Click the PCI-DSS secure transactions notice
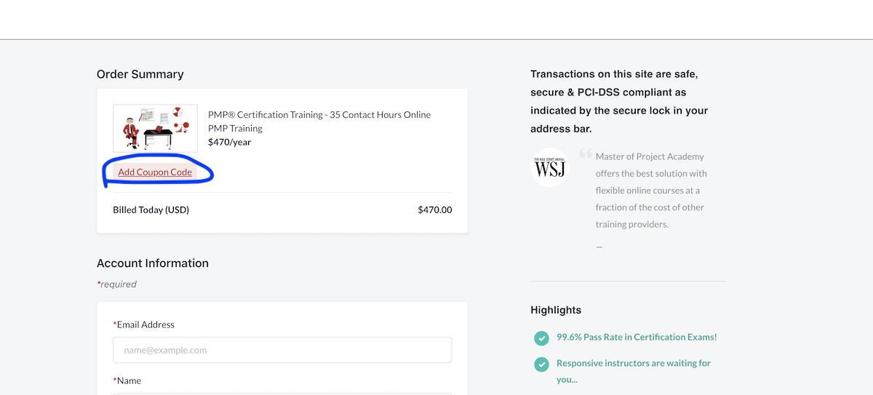 click(619, 101)
